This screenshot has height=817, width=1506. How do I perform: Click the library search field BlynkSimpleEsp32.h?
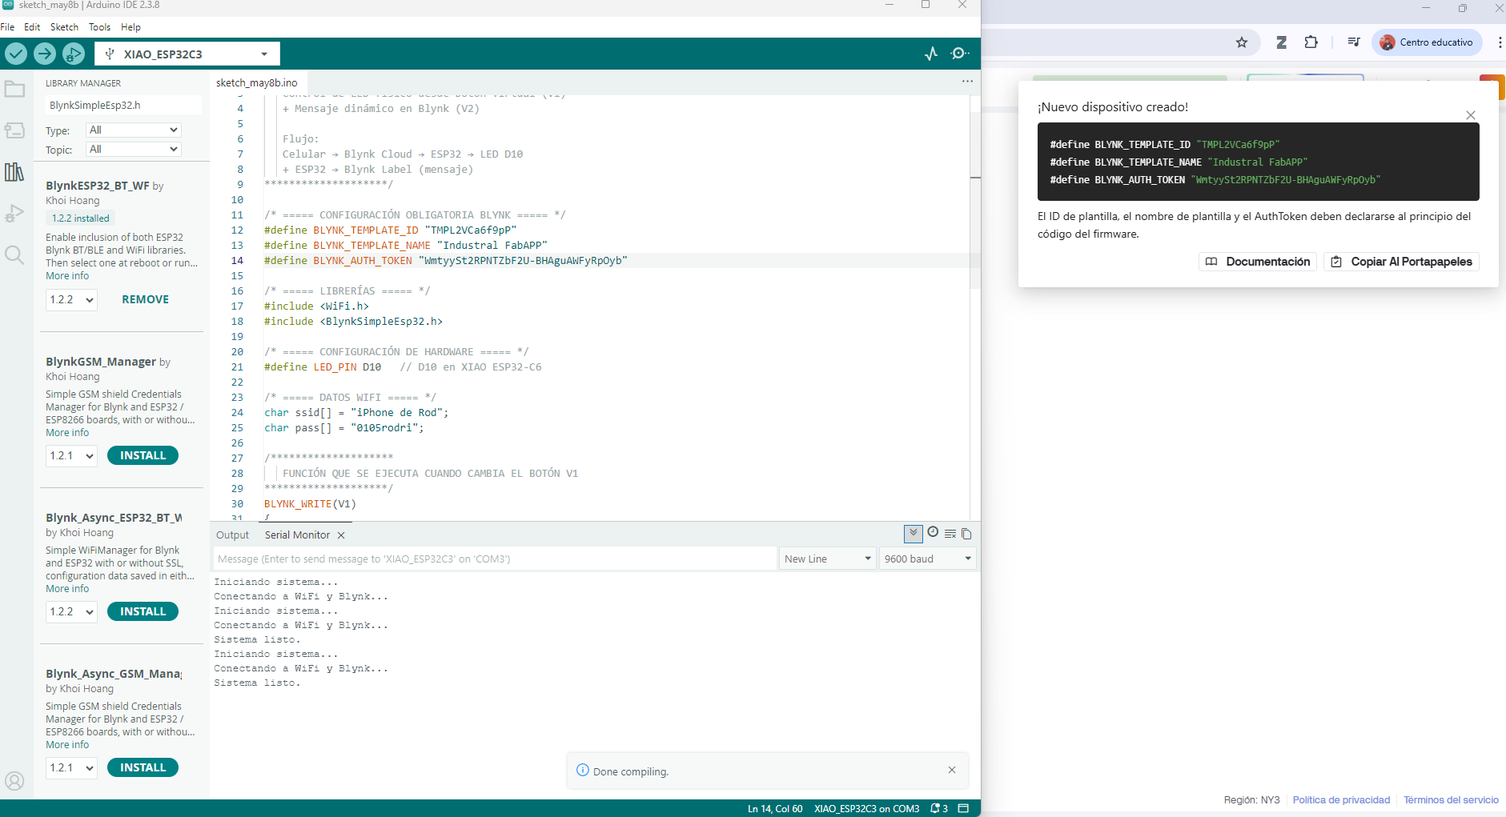(123, 105)
